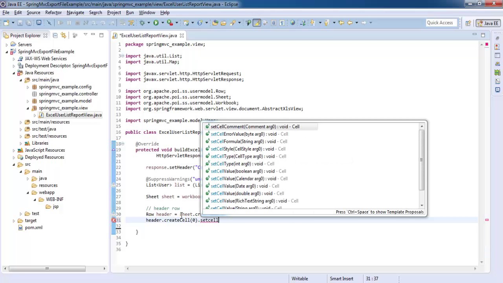The image size is (503, 283).
Task: Toggle Mark Occurrences highlighter icon
Action: point(257,23)
